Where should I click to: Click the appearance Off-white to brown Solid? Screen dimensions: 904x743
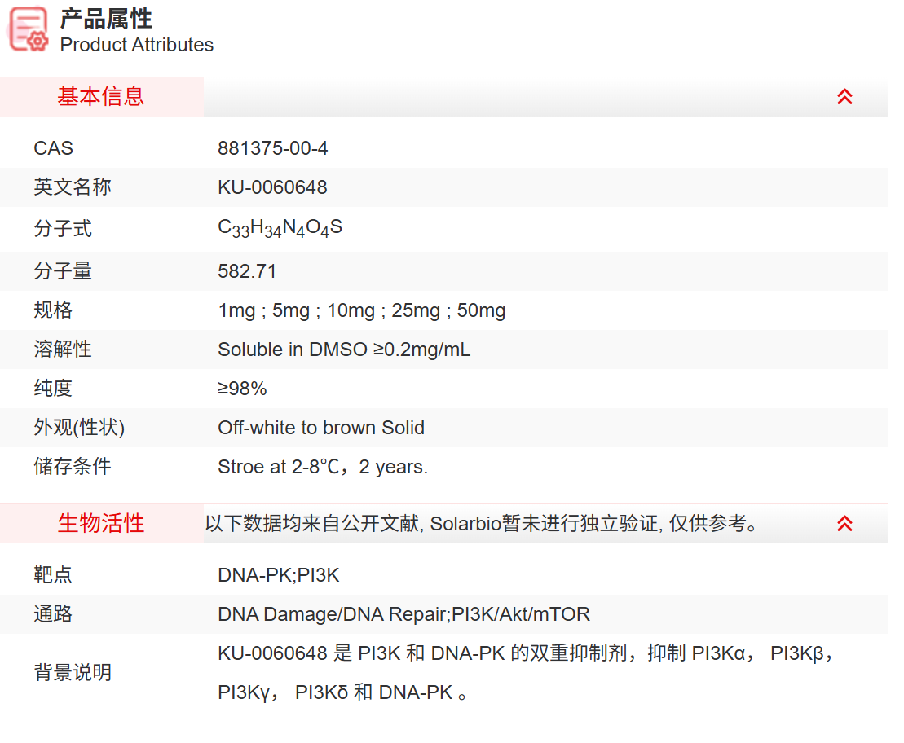[x=320, y=428]
